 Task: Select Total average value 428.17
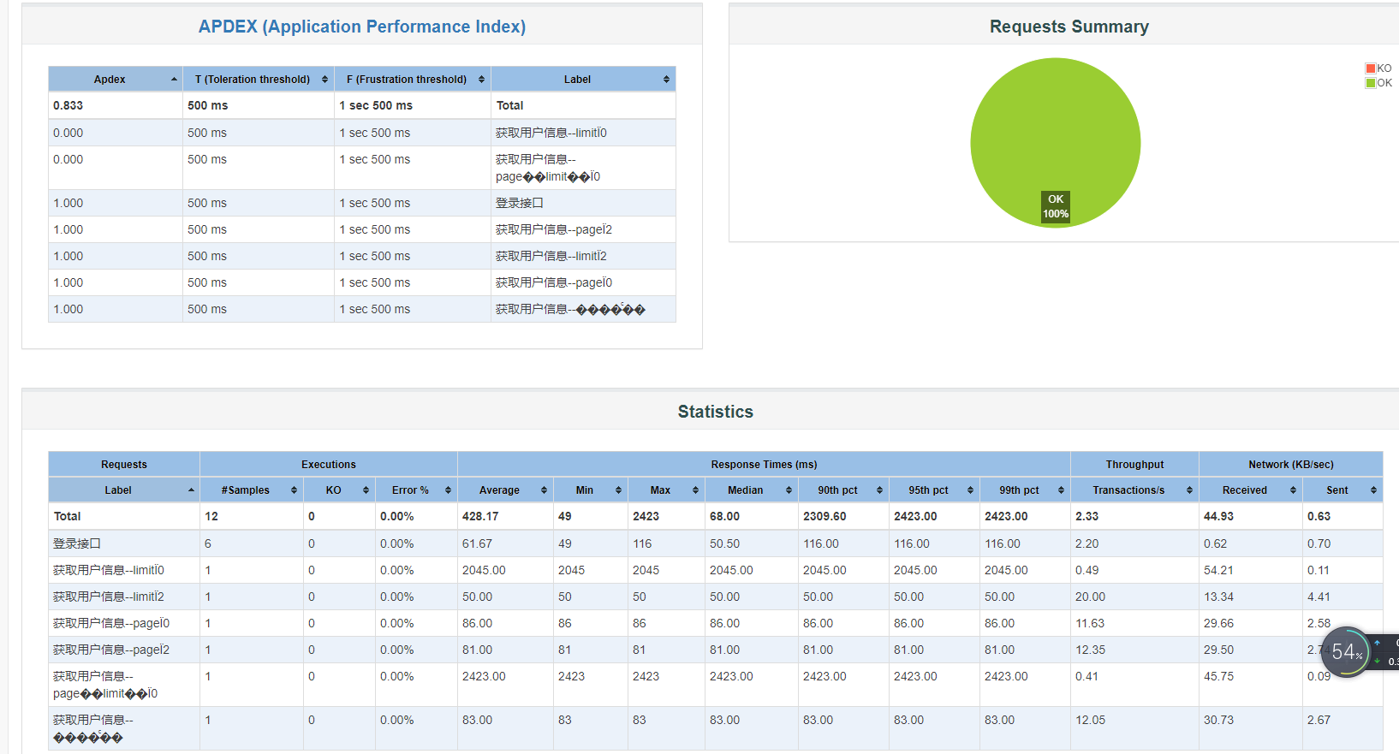(480, 516)
